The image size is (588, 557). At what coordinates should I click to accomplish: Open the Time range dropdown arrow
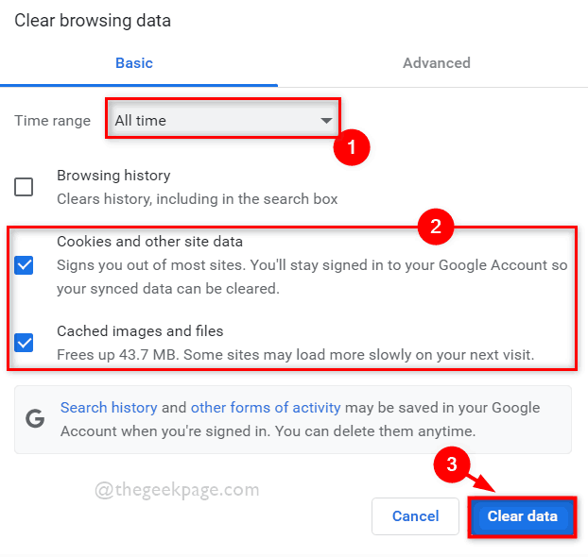pos(326,121)
